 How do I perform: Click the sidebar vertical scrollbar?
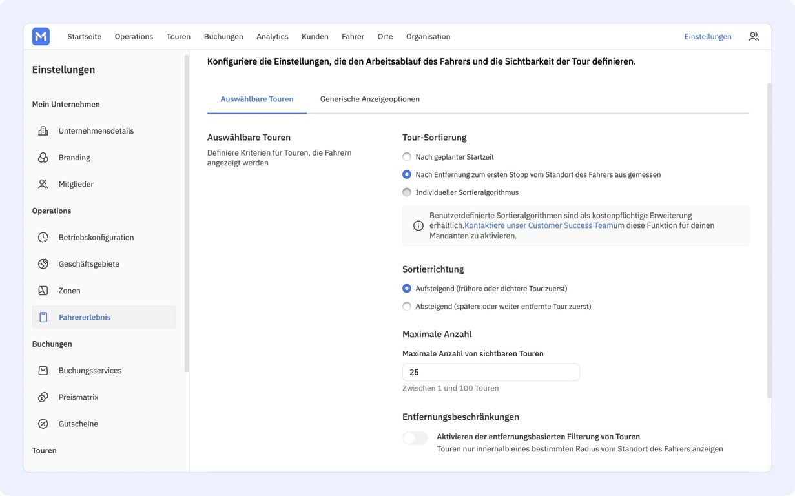point(187,213)
